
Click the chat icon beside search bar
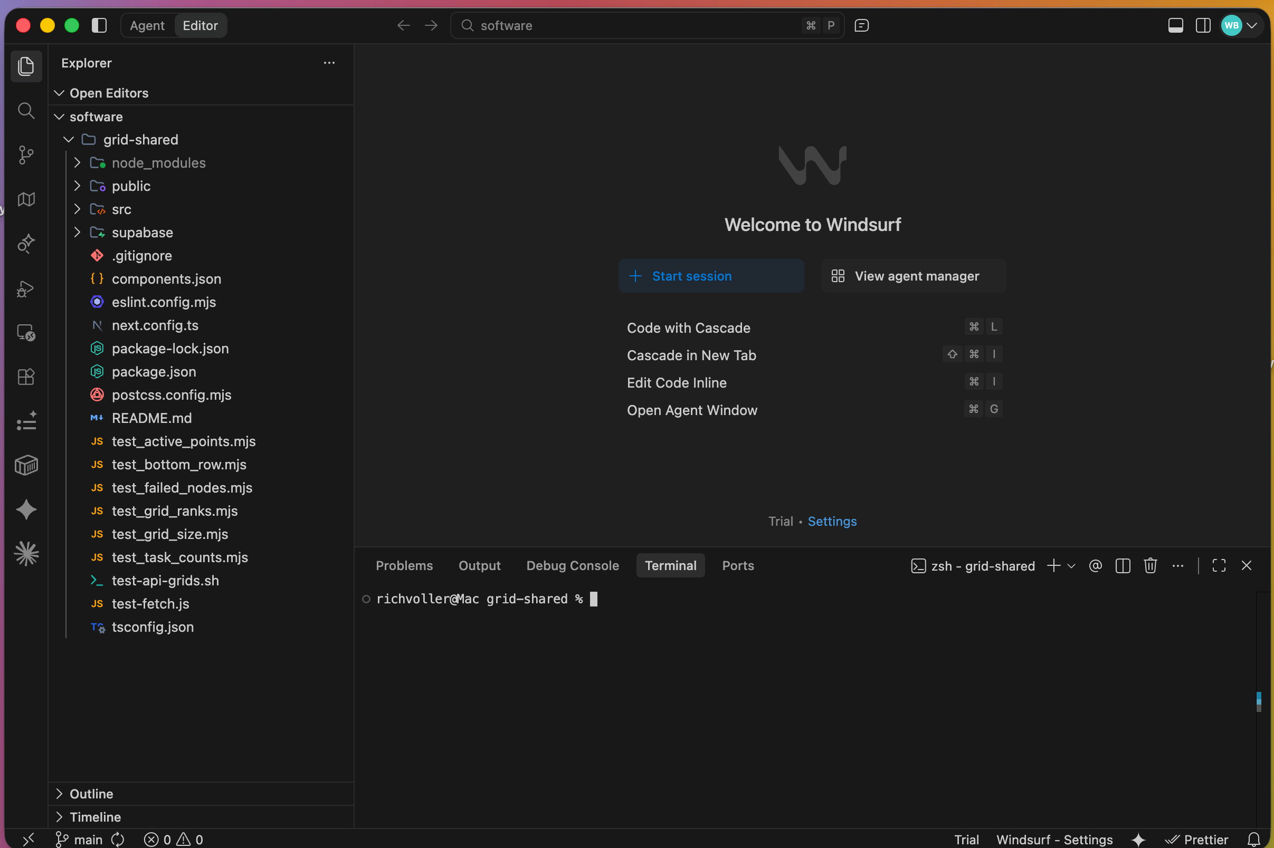(x=862, y=25)
